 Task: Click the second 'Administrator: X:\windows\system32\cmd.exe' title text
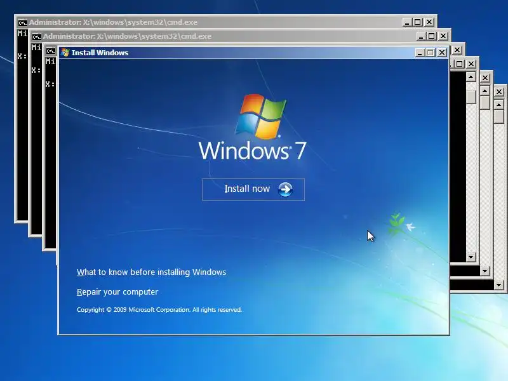(128, 36)
